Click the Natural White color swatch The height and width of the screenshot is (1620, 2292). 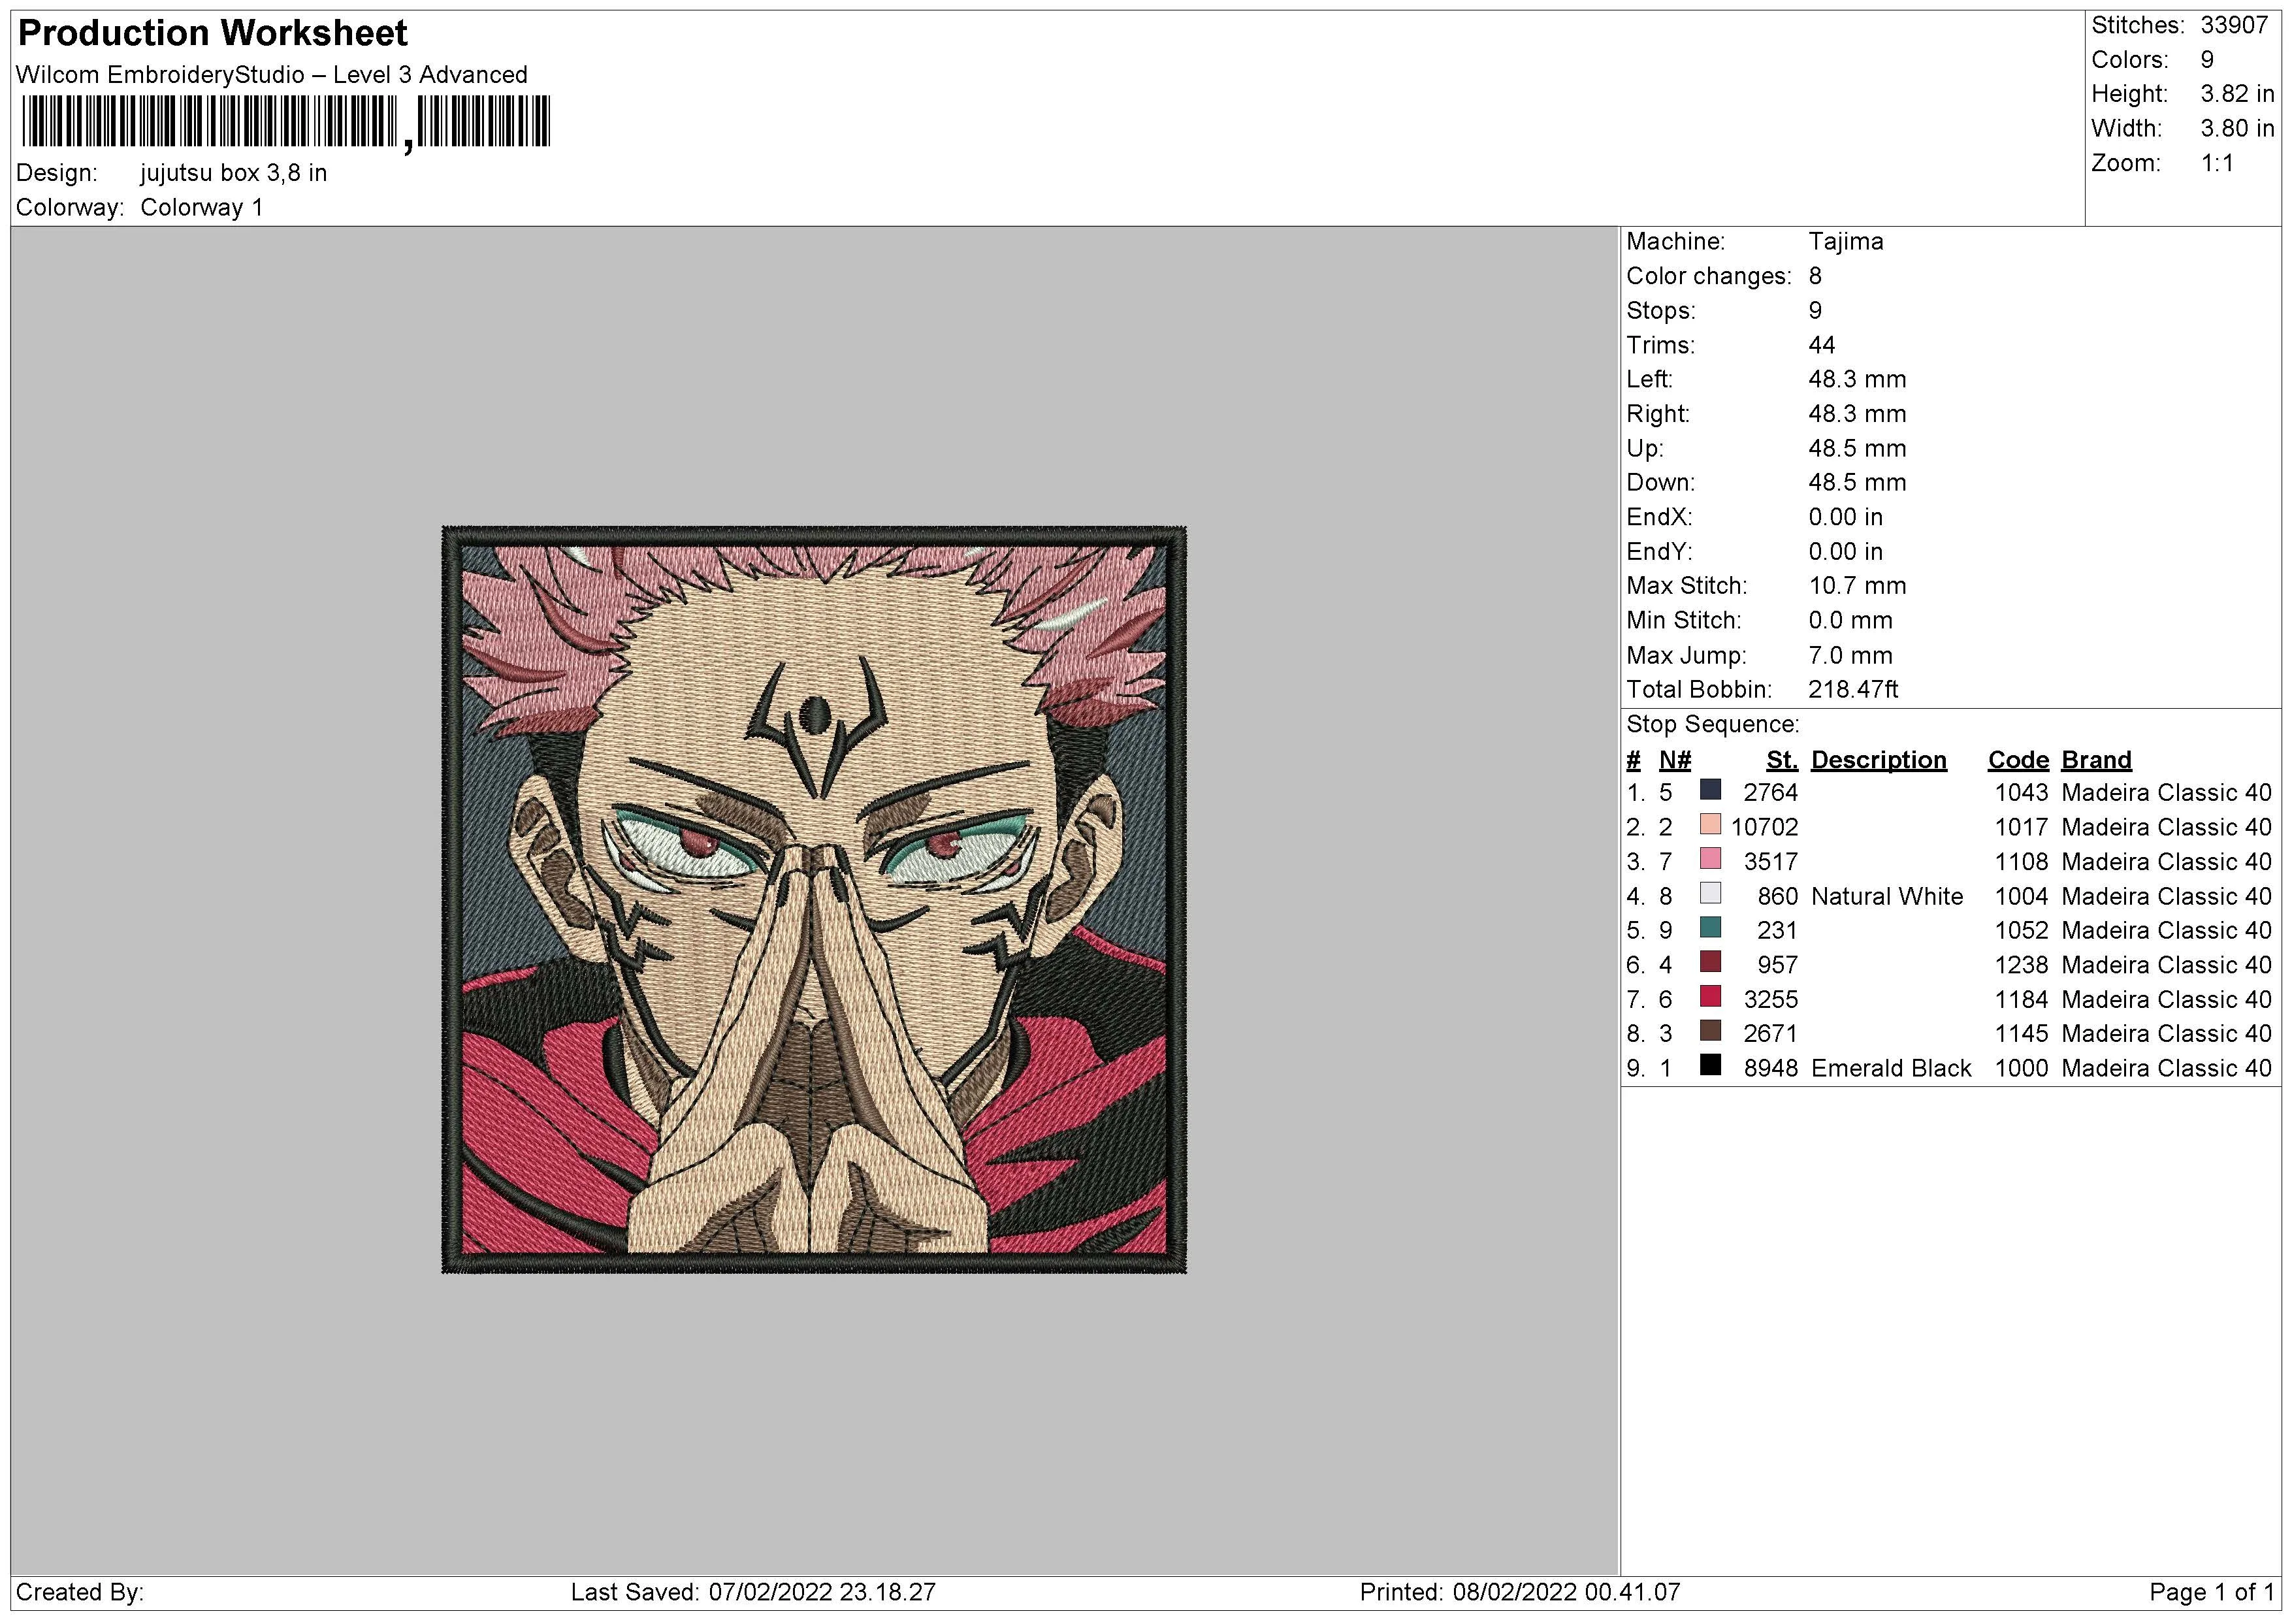pyautogui.click(x=1710, y=894)
